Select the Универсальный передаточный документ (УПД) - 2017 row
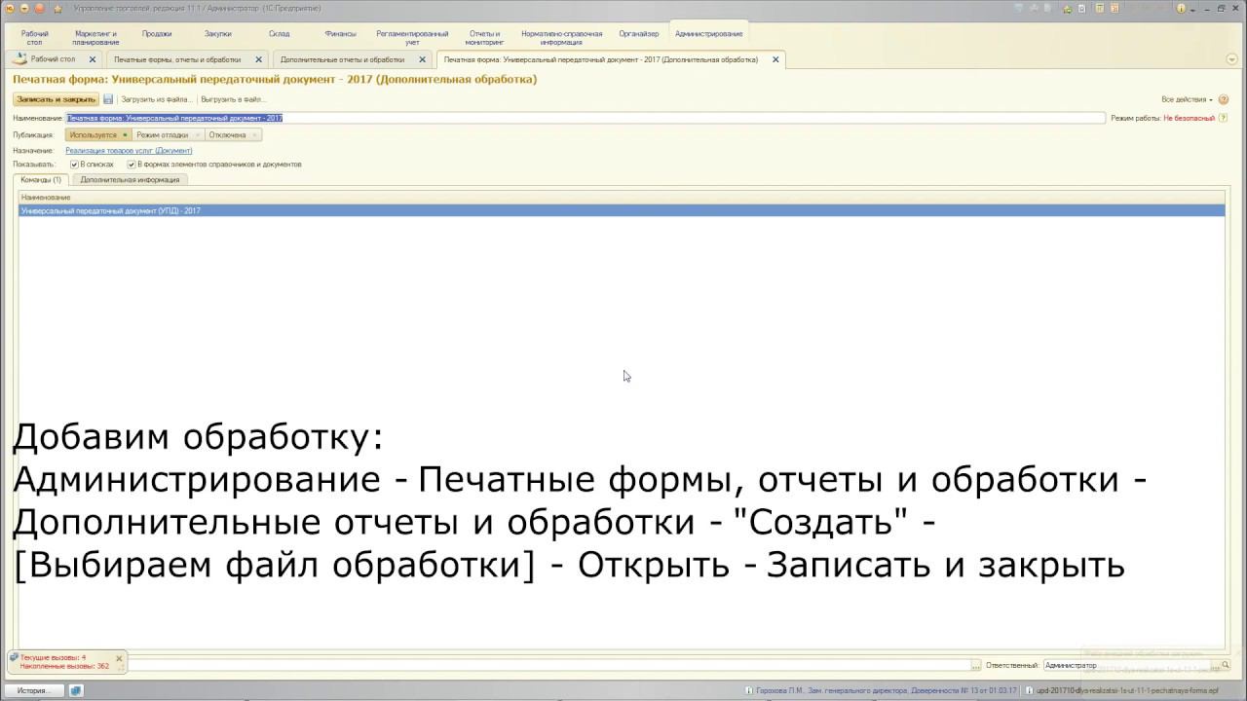Image resolution: width=1247 pixels, height=701 pixels. click(x=622, y=210)
